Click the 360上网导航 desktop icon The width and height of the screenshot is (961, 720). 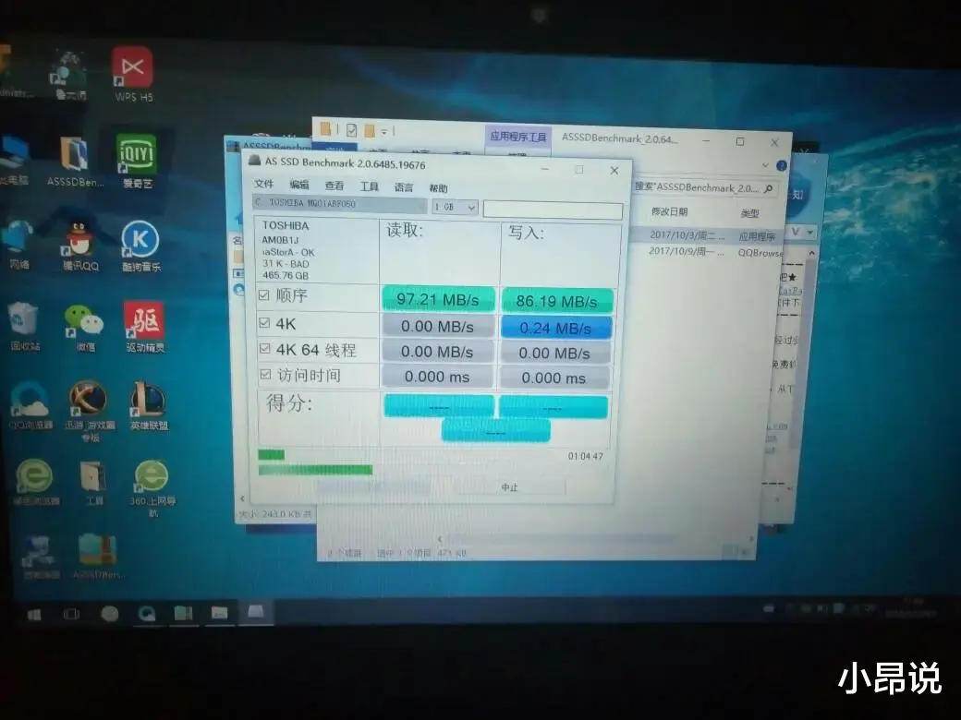pos(152,487)
